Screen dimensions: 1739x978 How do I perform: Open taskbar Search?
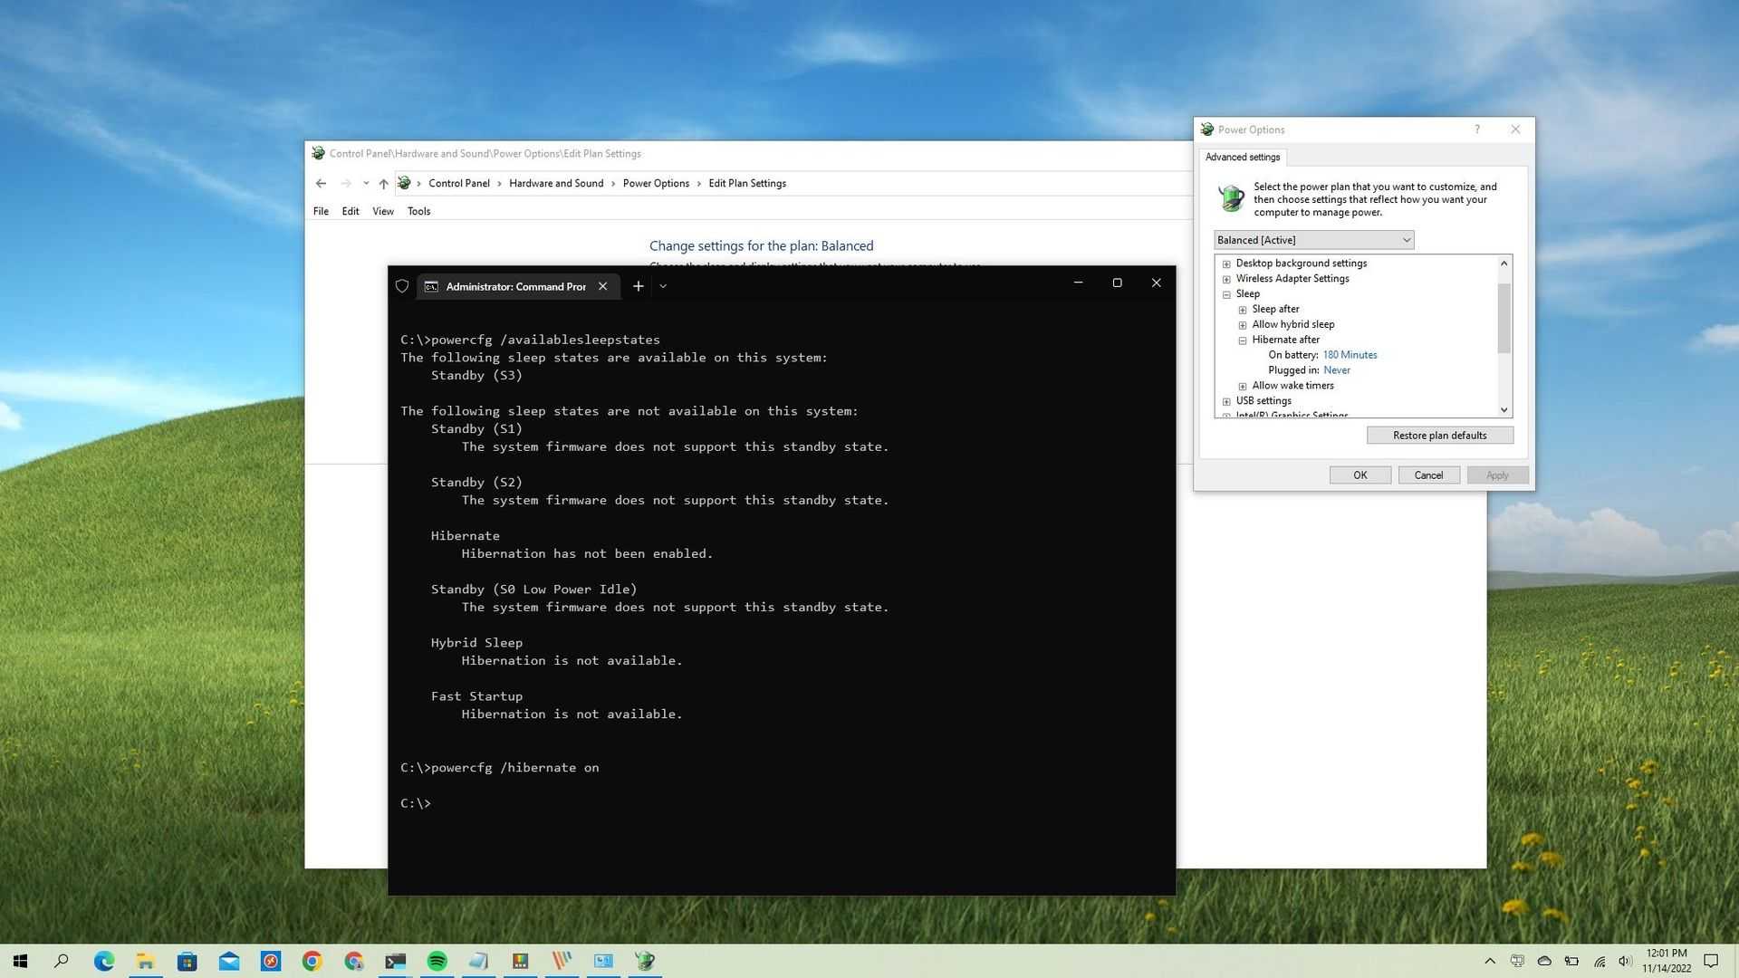(x=62, y=961)
